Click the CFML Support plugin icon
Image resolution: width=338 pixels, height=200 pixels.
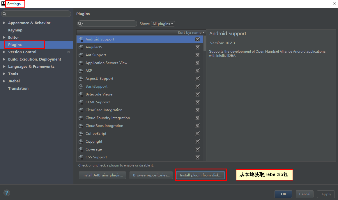[x=81, y=102]
